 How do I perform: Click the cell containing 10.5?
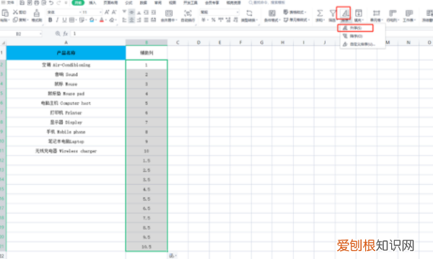[146, 247]
